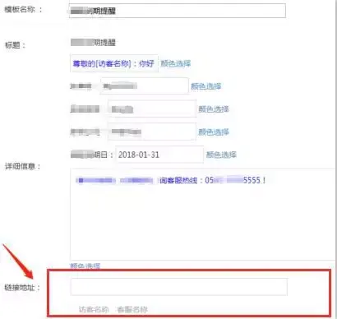The width and height of the screenshot is (337, 319).
Task: Open 颜色选择 next to the greeting field
Action: coord(176,63)
